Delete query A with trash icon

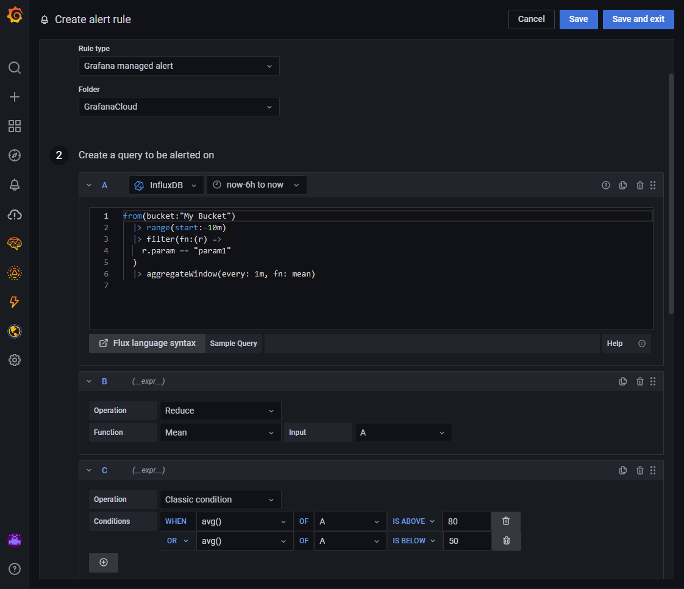[x=640, y=185]
